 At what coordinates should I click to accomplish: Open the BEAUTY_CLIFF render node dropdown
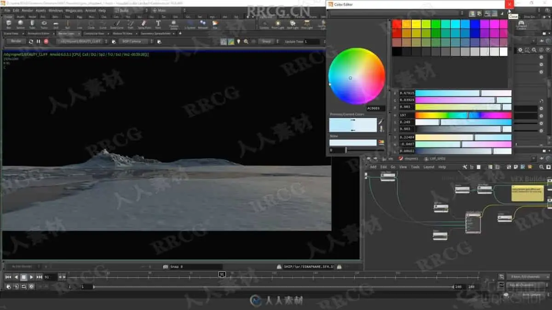[82, 41]
